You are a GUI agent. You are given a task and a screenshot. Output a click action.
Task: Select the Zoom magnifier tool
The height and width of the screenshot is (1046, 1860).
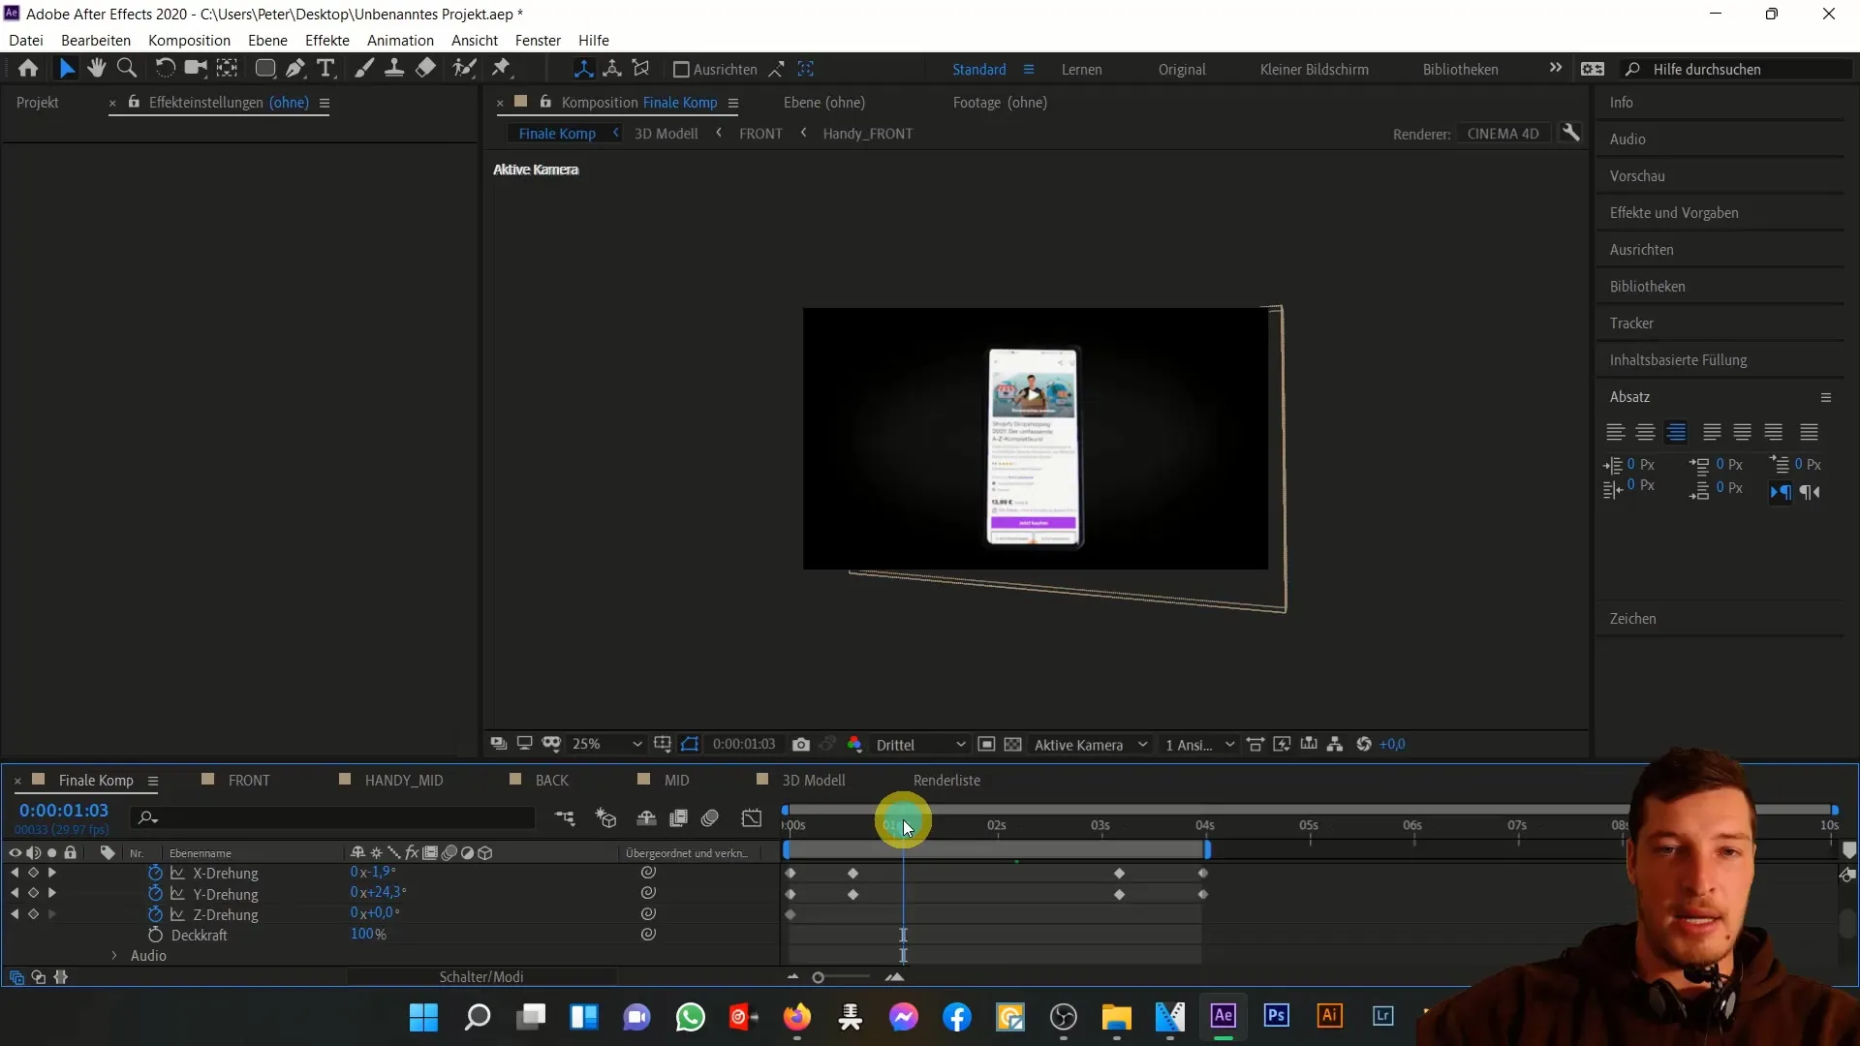pos(127,69)
